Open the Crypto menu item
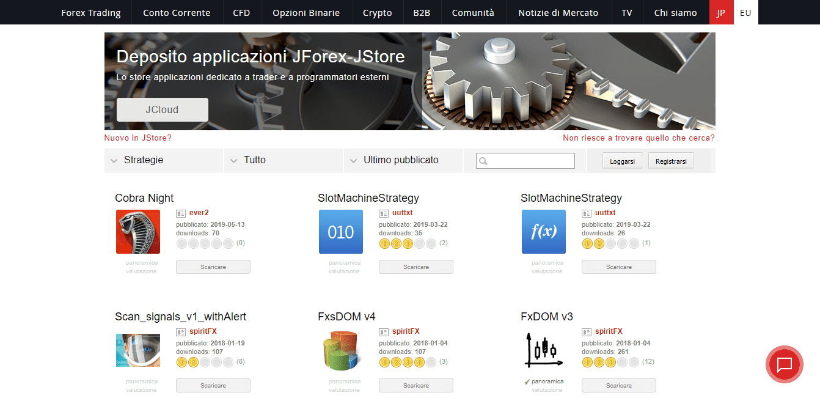Viewport: 820px width, 398px height. click(x=377, y=12)
